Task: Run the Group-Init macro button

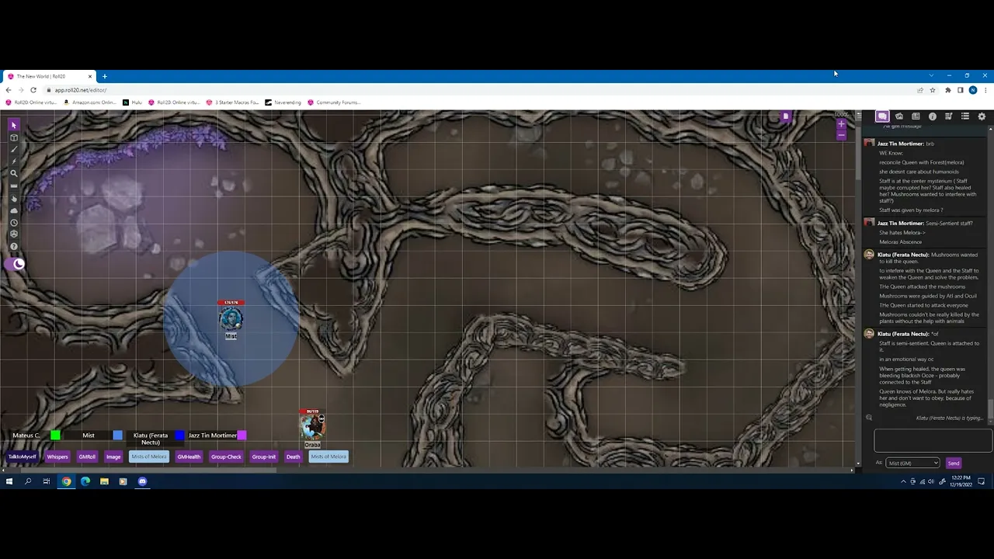Action: pos(264,457)
